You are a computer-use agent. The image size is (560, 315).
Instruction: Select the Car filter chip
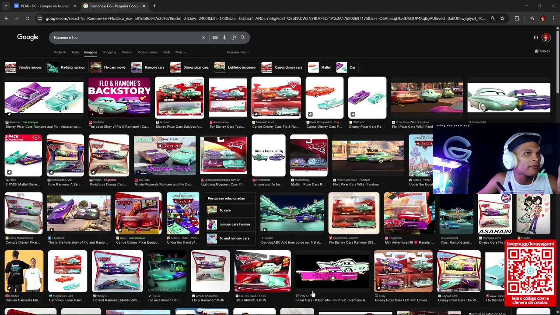(x=346, y=67)
